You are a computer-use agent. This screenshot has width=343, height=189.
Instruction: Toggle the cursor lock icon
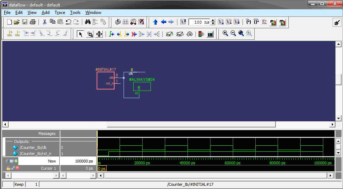(x=8, y=168)
